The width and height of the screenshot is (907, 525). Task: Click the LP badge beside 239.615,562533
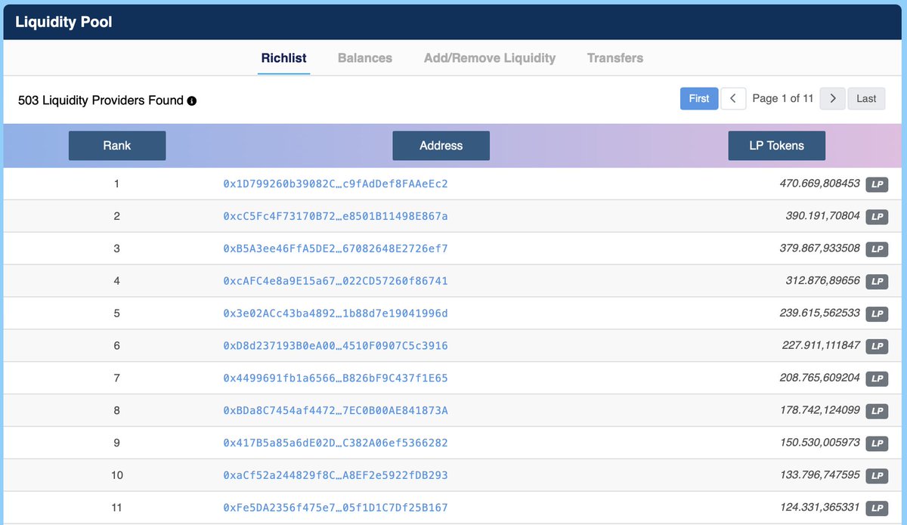pyautogui.click(x=877, y=313)
